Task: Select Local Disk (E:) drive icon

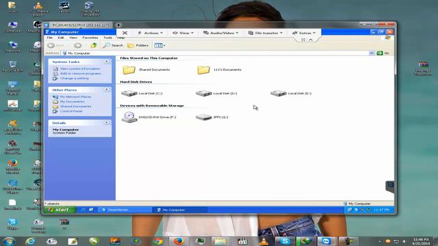Action: point(279,94)
